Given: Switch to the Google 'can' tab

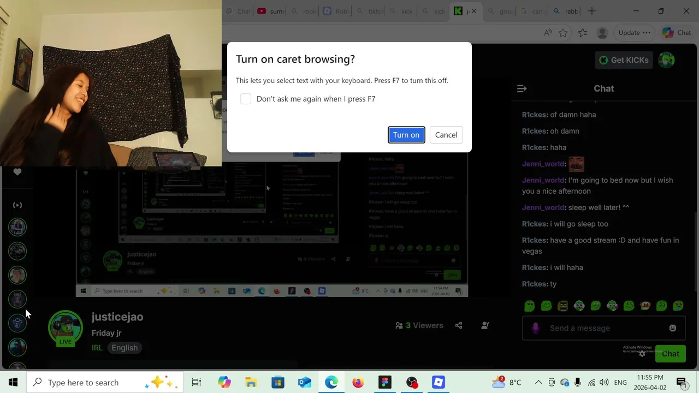Looking at the screenshot, I should click(x=532, y=11).
